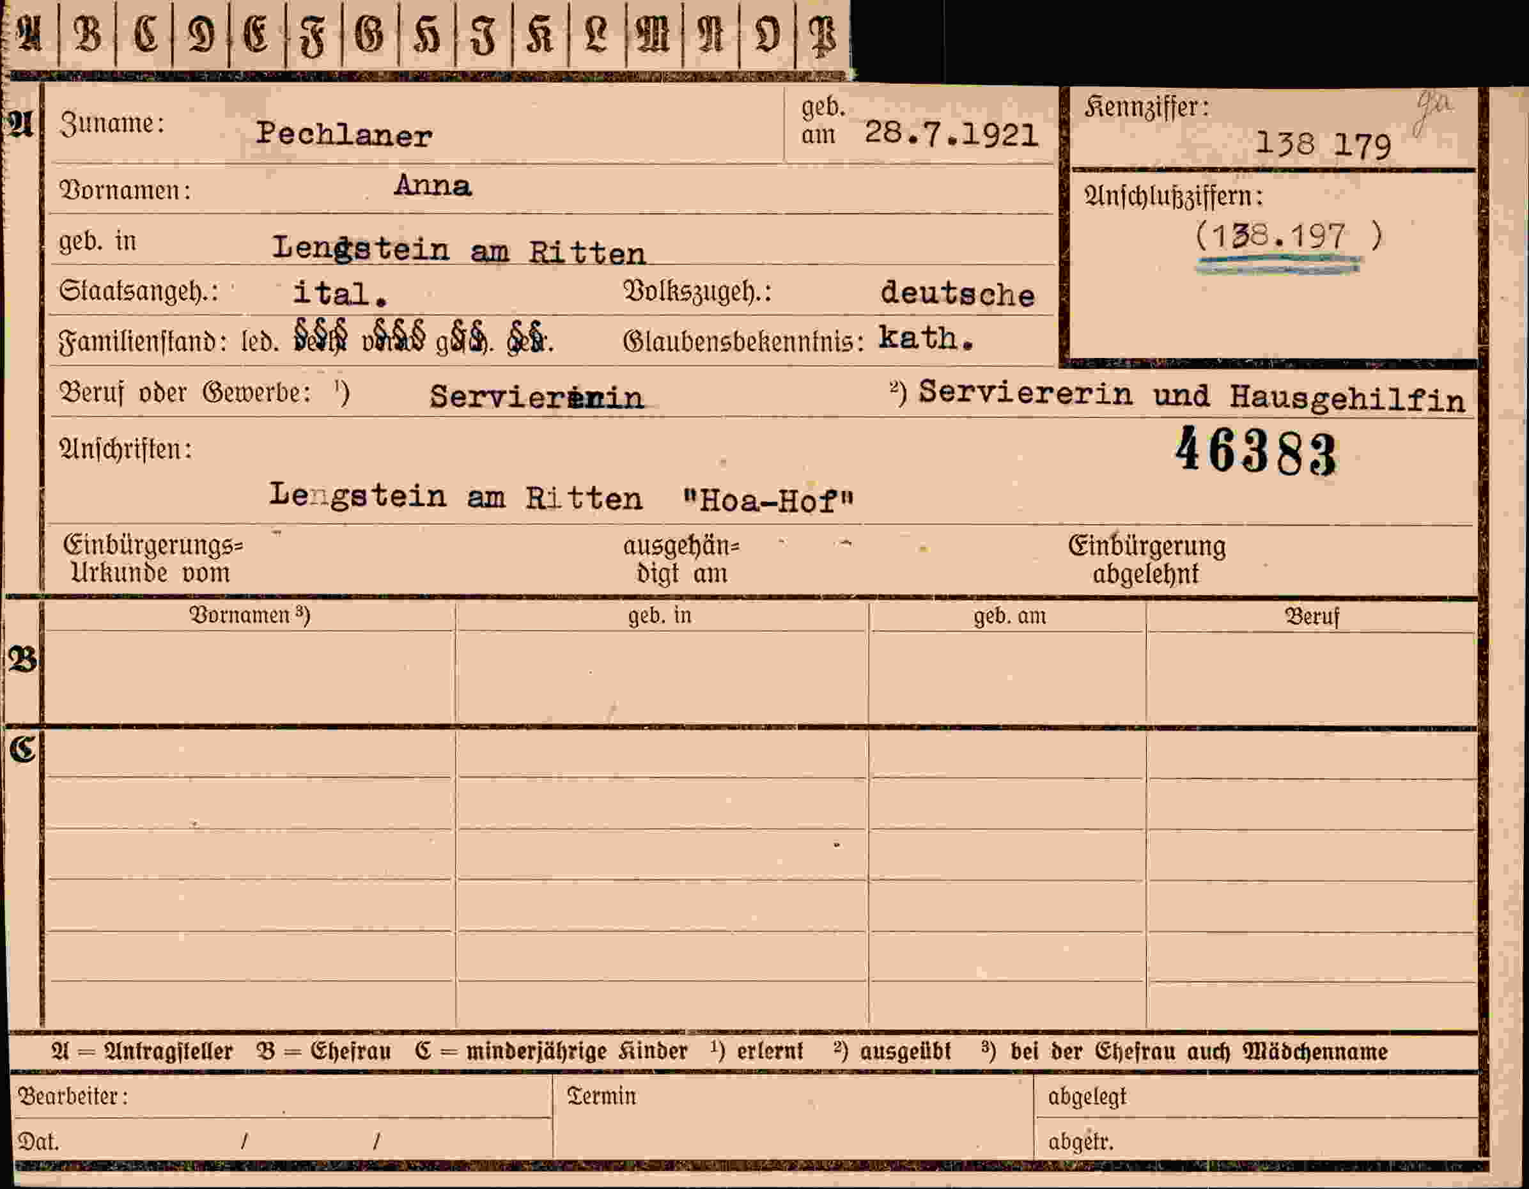Click the 'Termin' field label
The width and height of the screenshot is (1529, 1189).
click(x=602, y=1096)
